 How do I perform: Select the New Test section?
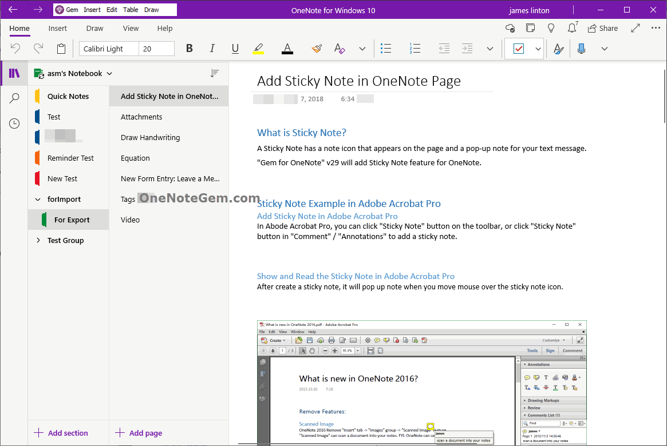point(69,179)
